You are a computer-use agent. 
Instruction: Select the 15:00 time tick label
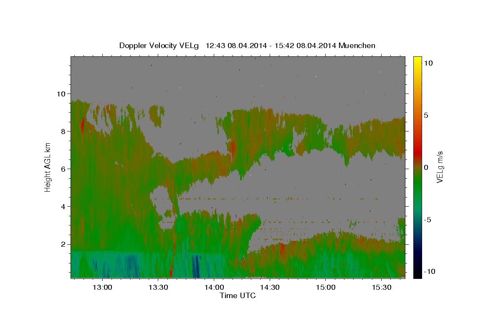[325, 288]
